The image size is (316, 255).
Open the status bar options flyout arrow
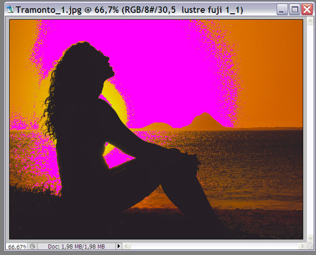coord(119,246)
